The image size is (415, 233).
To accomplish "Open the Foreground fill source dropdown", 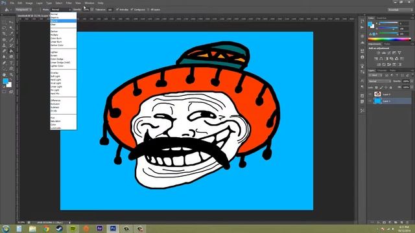I will [x=23, y=10].
